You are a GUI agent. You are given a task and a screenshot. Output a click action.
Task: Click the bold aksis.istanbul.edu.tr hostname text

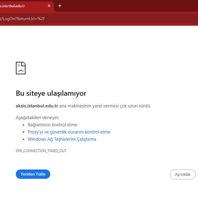point(37,106)
